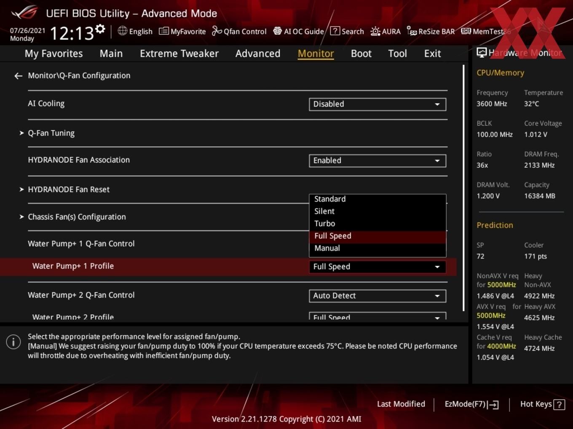The height and width of the screenshot is (429, 573).
Task: Switch to Advanced tab
Action: pos(258,53)
